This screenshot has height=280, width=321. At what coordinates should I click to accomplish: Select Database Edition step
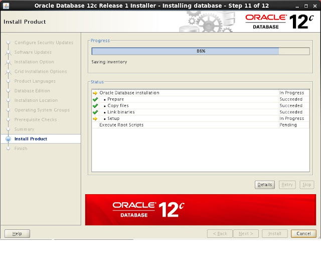coord(32,91)
